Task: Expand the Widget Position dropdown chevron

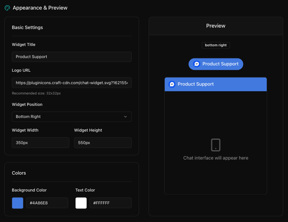Action: coord(125,117)
